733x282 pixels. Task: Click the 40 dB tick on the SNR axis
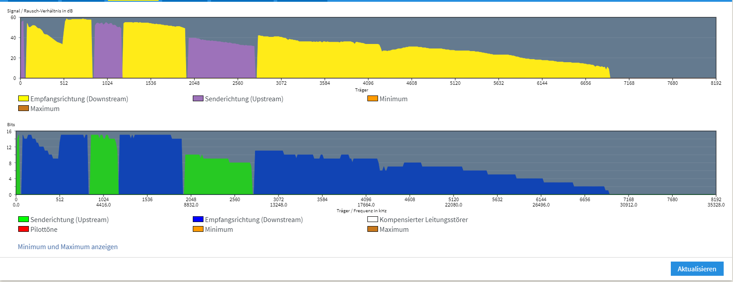click(x=13, y=38)
